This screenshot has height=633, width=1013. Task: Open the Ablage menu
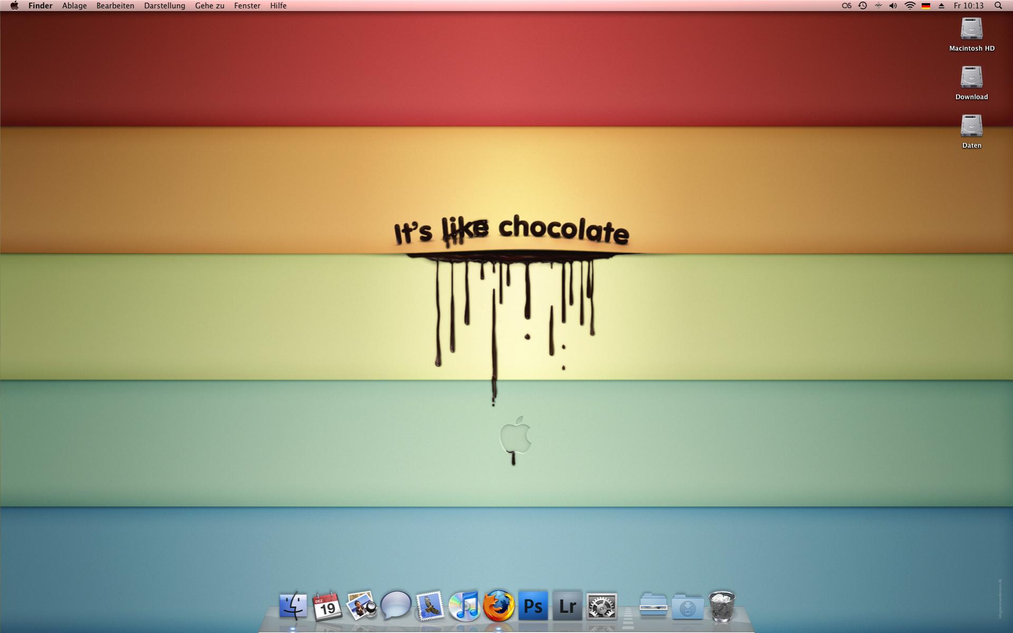[x=74, y=6]
